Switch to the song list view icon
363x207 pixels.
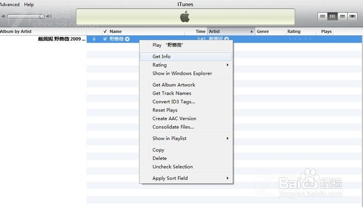point(323,16)
